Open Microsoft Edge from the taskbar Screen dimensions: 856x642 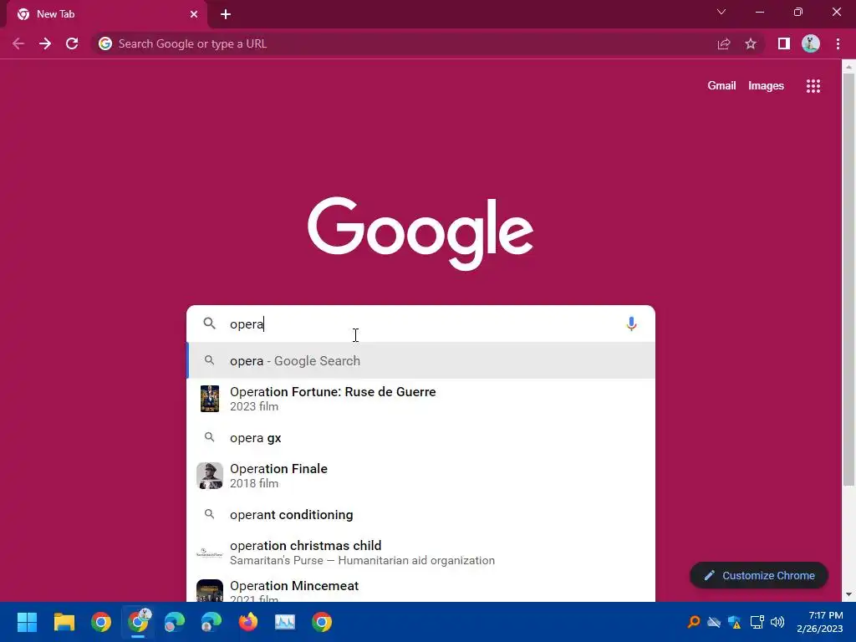tap(175, 622)
